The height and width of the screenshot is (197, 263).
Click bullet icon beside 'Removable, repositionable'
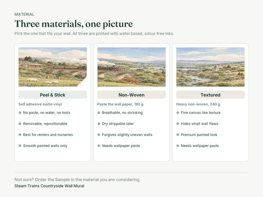20,123
